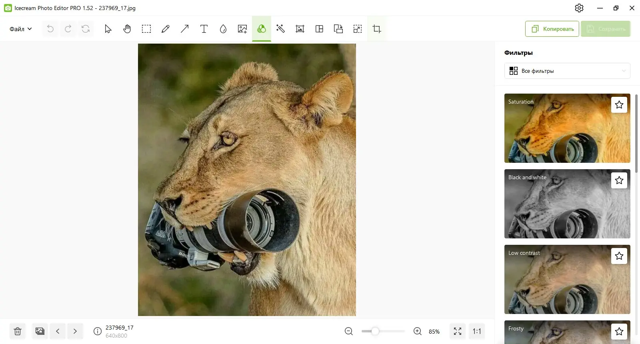Click the Фильтры panel heading
Screen dimensions: 640x344
(x=518, y=53)
